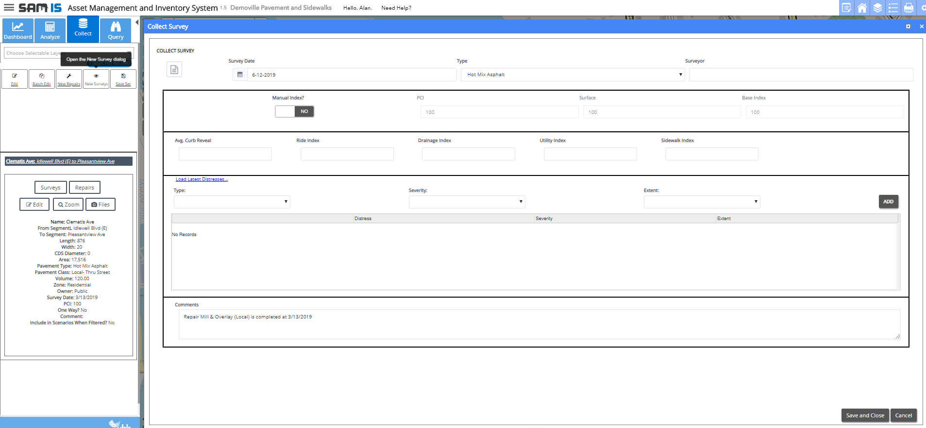926x428 pixels.
Task: Click the home icon in top toolbar
Action: point(862,8)
